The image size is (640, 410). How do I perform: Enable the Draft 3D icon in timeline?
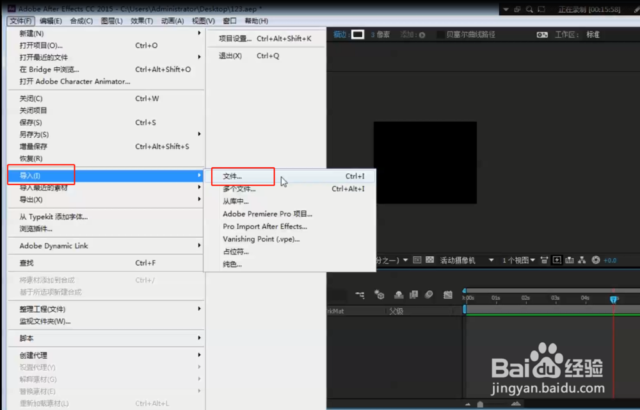pyautogui.click(x=380, y=296)
